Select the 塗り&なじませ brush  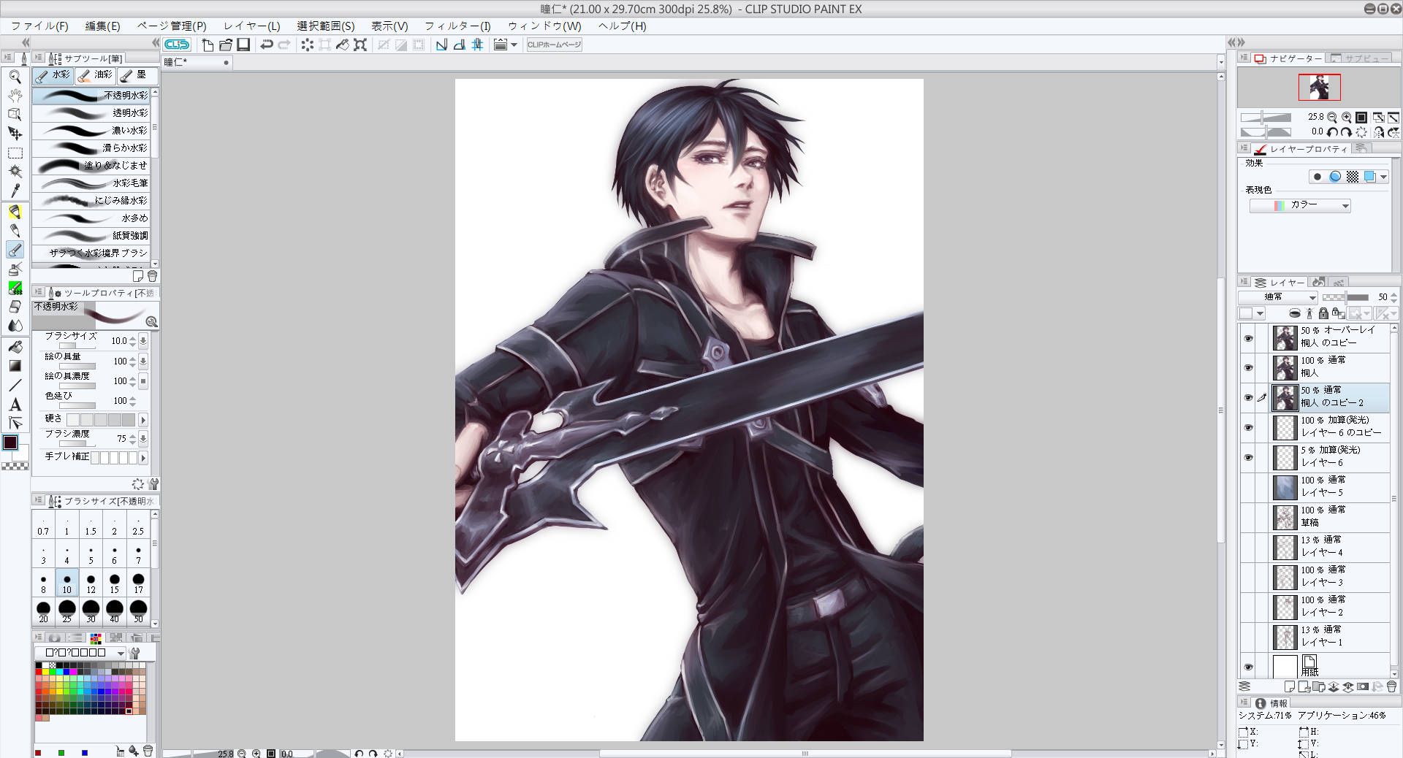click(x=91, y=166)
